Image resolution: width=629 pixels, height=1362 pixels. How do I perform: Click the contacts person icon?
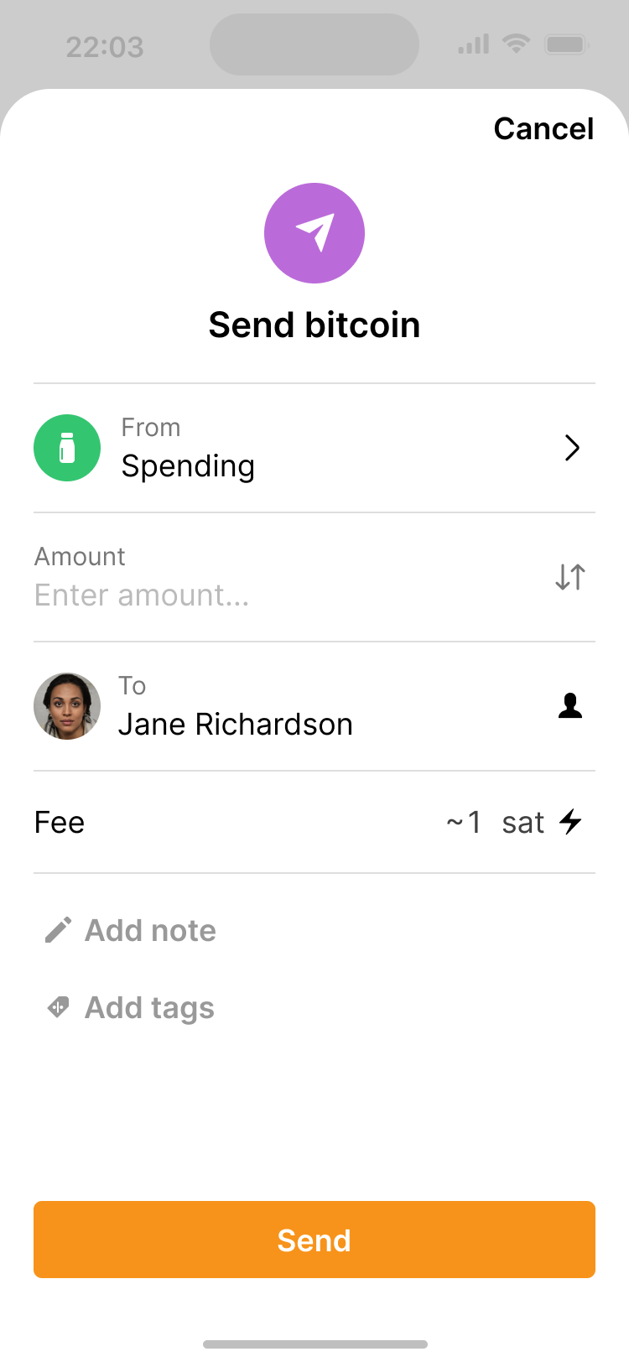tap(570, 706)
